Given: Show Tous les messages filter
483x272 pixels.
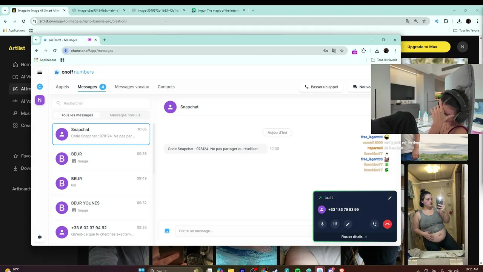Looking at the screenshot, I should click(77, 115).
